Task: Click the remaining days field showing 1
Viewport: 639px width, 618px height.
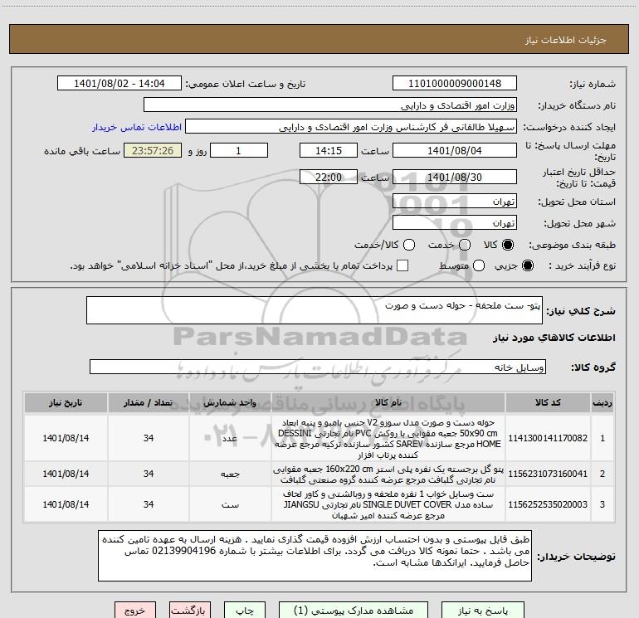Action: click(x=239, y=150)
